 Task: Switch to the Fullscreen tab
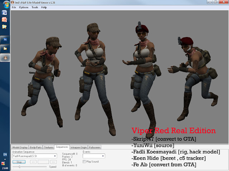[x=94, y=147]
